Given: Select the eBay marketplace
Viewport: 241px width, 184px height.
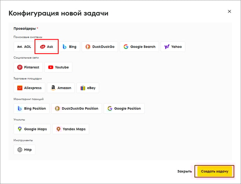Looking at the screenshot, I should pyautogui.click(x=88, y=88).
